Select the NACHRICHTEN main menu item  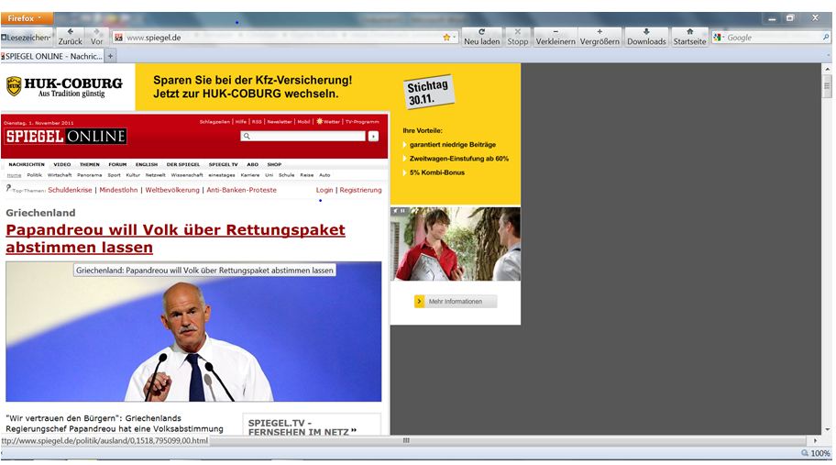[27, 164]
